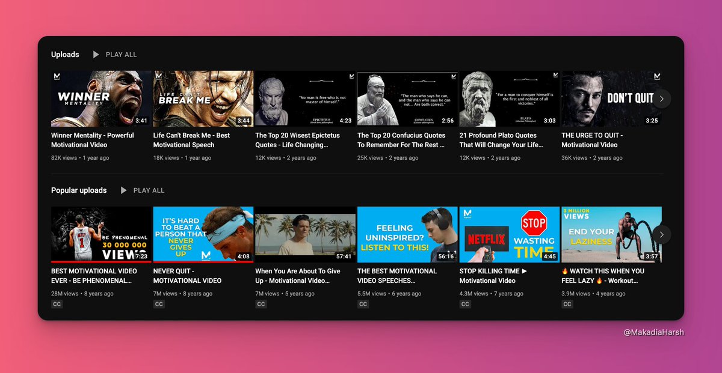Play all videos in Uploads section
The height and width of the screenshot is (373, 722).
pos(114,55)
